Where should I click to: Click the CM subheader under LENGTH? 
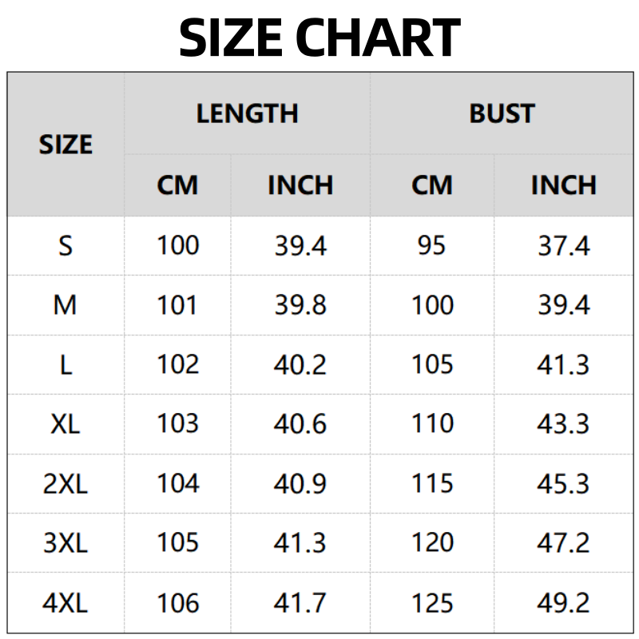tap(177, 185)
